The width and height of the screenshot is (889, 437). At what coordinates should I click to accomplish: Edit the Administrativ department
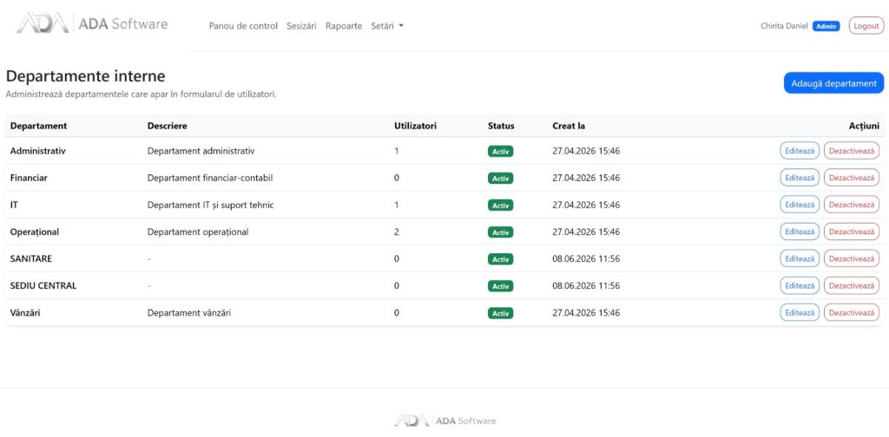800,151
